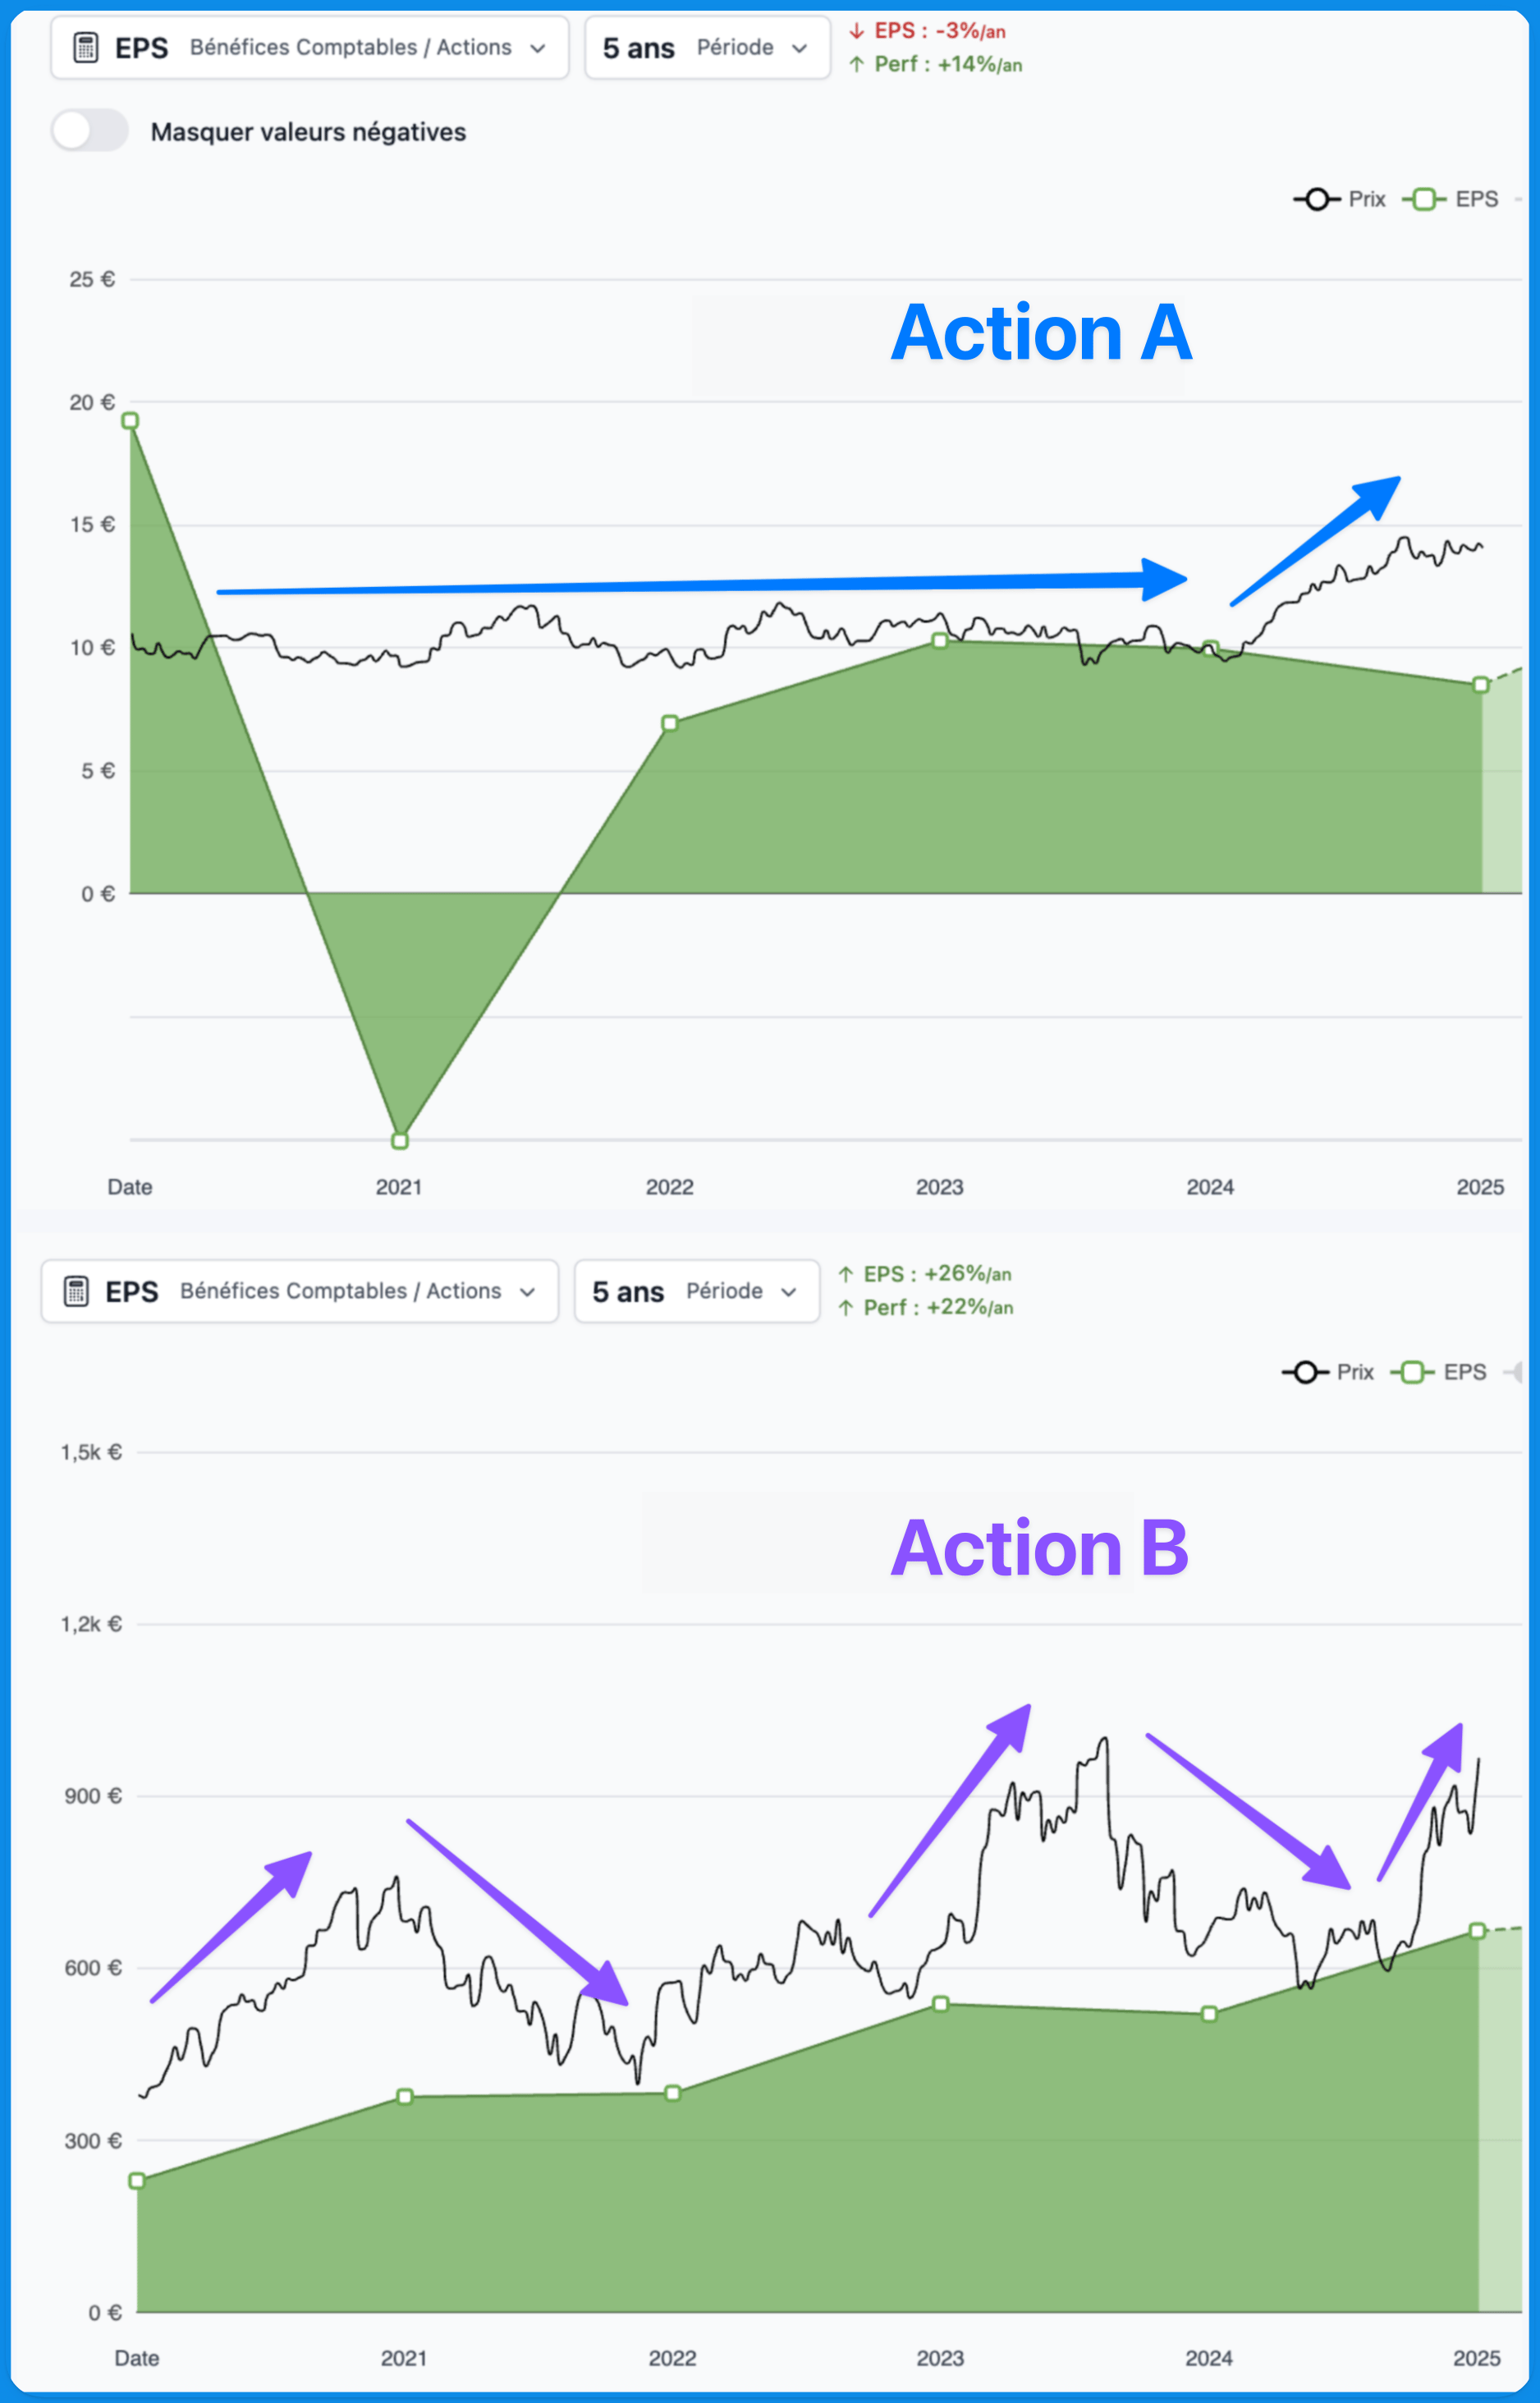This screenshot has width=1540, height=2403.
Task: Expand the EPS Bénéfices Comptables dropdown above Action A
Action: 310,47
